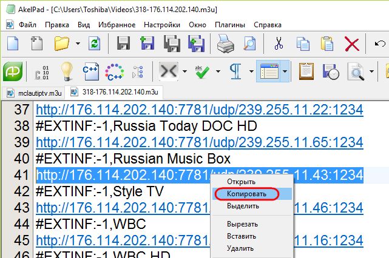This screenshot has width=389, height=258.
Task: Click page with magnifying glass search icon
Action: click(356, 71)
